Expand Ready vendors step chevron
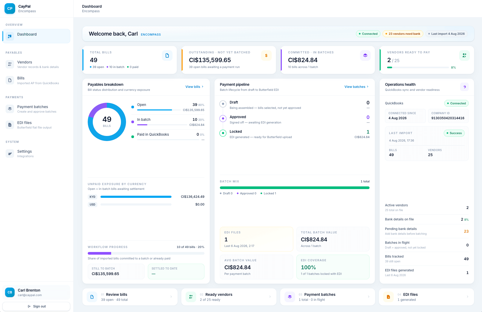Viewport: 482px width, 312px height. (x=270, y=297)
